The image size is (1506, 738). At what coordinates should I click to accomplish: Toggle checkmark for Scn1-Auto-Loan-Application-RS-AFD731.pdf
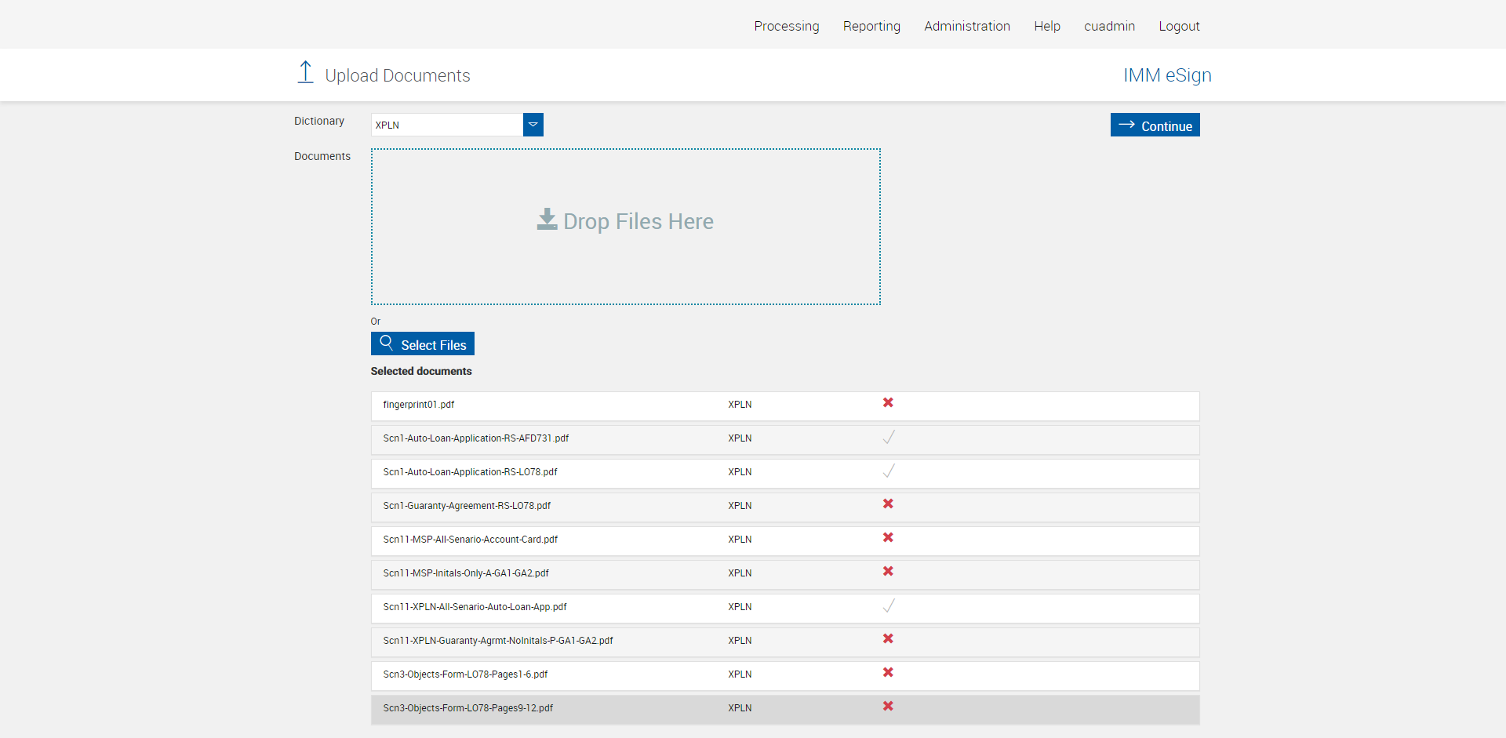click(889, 438)
